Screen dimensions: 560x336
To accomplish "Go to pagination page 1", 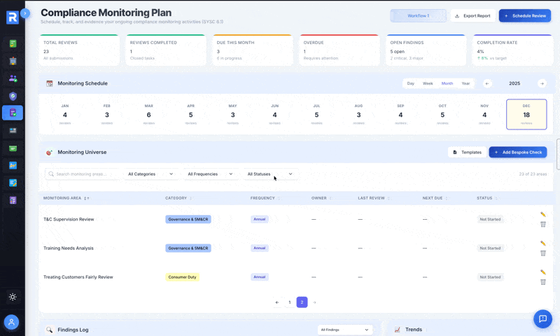I will [x=290, y=302].
